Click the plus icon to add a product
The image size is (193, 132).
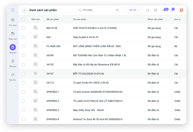[x=24, y=10]
